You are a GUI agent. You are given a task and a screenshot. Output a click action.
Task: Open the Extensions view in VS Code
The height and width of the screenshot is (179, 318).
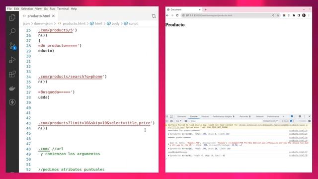click(12, 74)
